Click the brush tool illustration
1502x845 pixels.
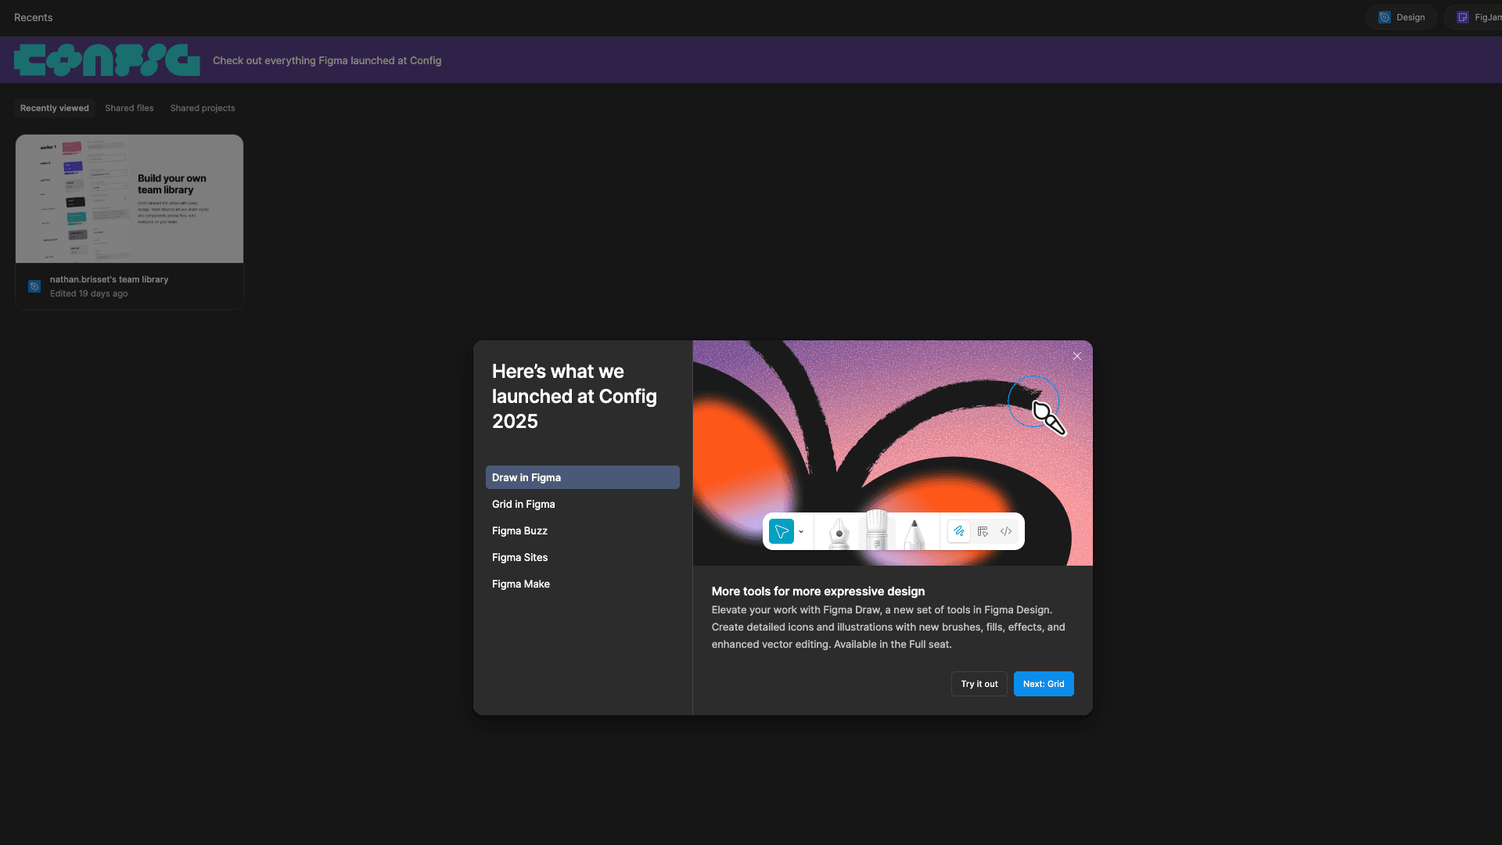[876, 530]
